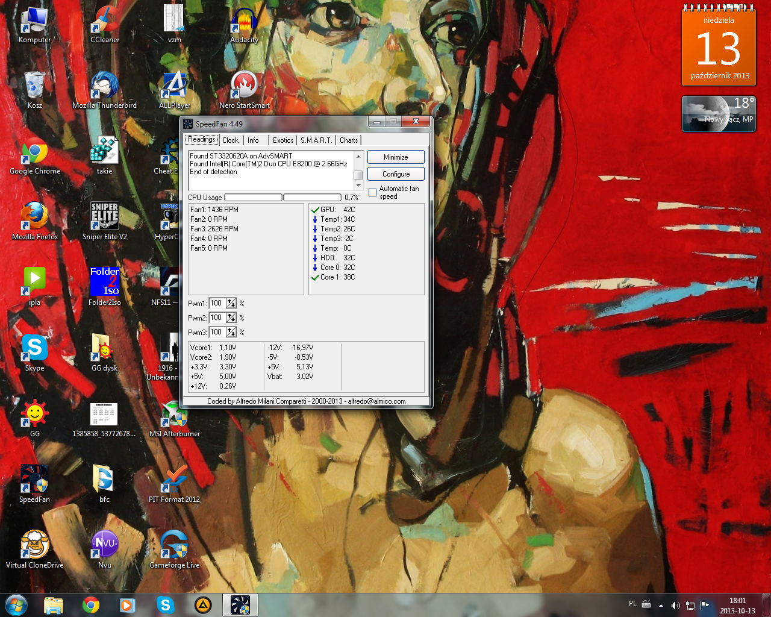This screenshot has height=617, width=771.
Task: Open the S.M.A.R.T. tab
Action: tap(316, 140)
